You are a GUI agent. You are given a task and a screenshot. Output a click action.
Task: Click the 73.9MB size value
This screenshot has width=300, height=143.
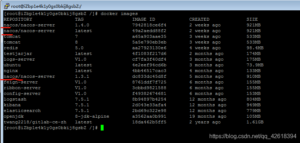coord(255,65)
